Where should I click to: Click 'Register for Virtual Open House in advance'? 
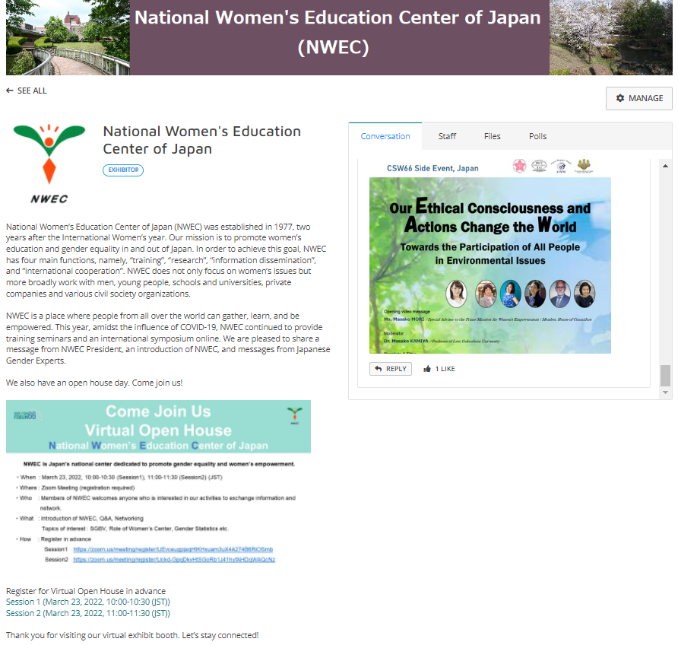point(86,591)
